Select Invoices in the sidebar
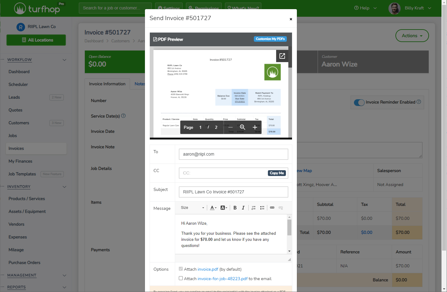The width and height of the screenshot is (447, 292). [36, 148]
